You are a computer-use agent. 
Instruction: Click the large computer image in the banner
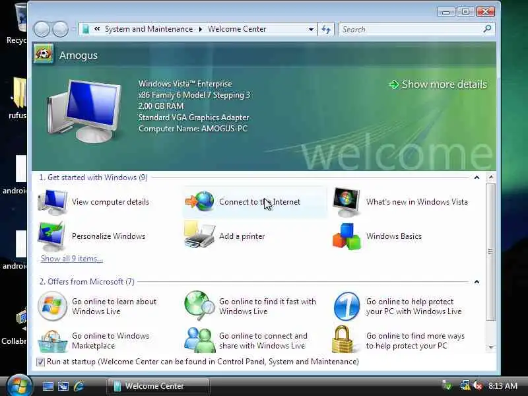pos(84,111)
